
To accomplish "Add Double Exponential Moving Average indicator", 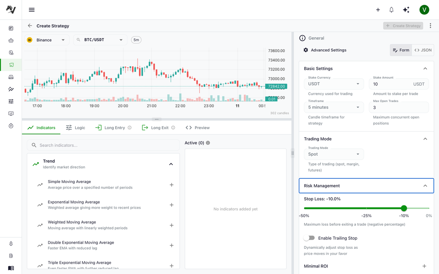I will [172, 246].
